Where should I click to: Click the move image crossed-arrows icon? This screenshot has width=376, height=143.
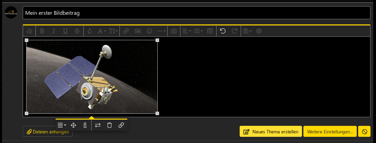click(x=73, y=125)
